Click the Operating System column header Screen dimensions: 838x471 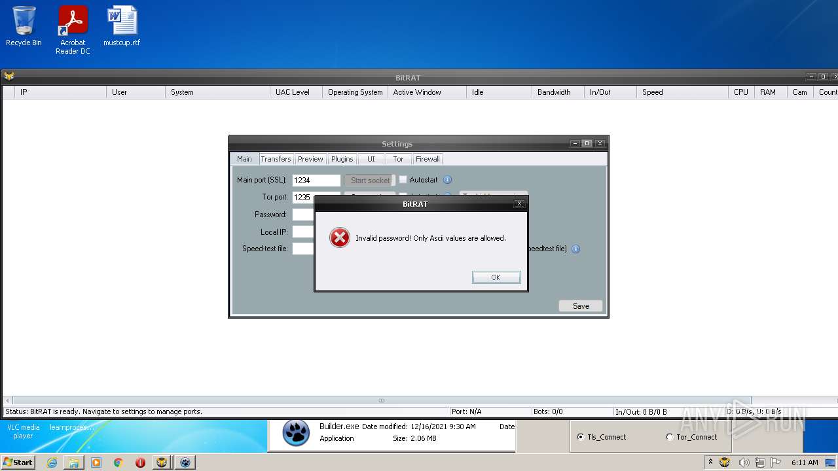[x=355, y=92]
